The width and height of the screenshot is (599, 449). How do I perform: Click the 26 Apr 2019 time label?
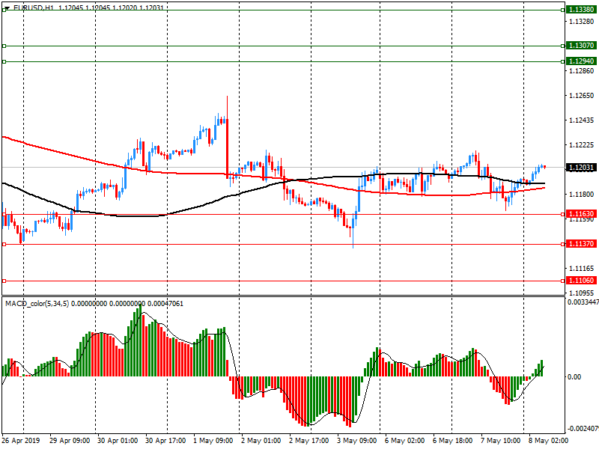coord(20,441)
